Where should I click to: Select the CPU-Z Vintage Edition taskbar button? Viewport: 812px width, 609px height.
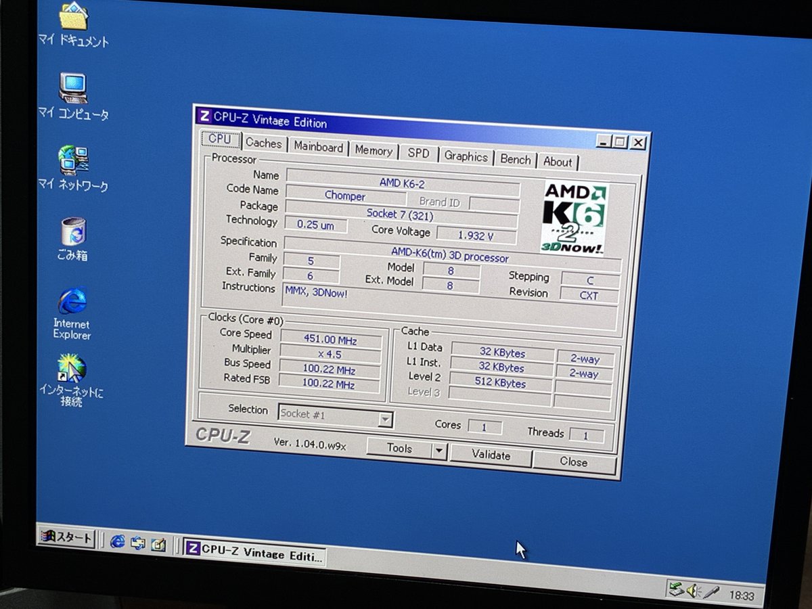pos(254,550)
